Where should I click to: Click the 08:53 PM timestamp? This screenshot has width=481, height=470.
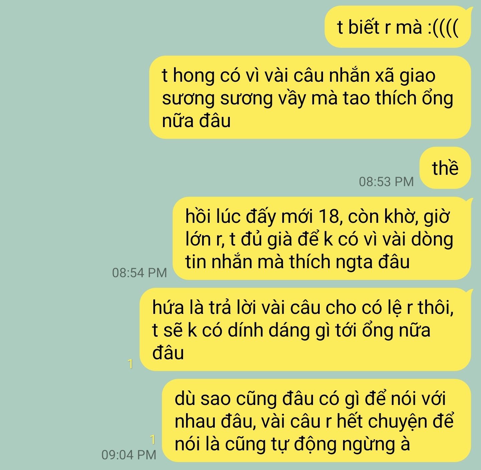point(386,182)
